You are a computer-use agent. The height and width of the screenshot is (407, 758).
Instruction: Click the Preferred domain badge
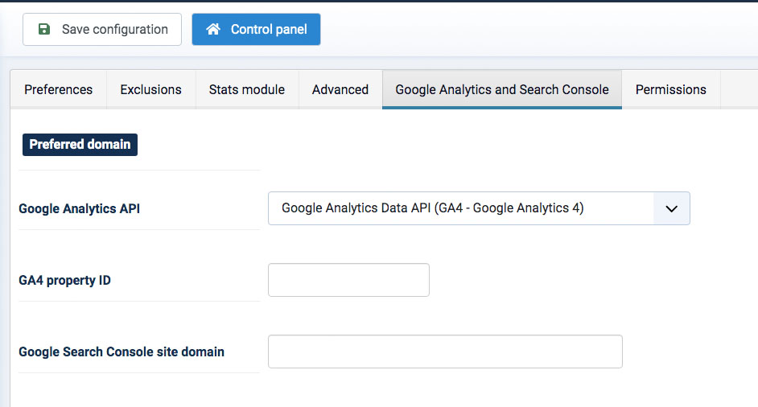[x=79, y=145]
